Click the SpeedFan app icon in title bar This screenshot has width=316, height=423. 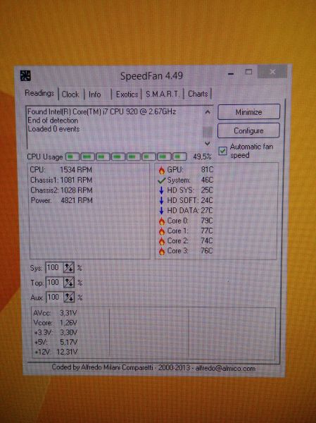(25, 76)
